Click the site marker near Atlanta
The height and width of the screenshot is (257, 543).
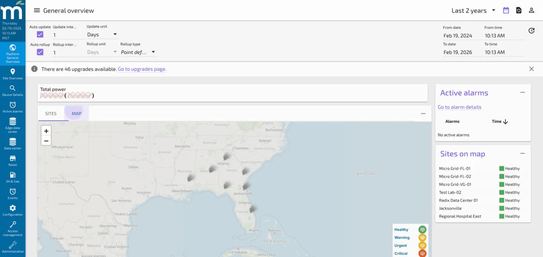tap(227, 156)
